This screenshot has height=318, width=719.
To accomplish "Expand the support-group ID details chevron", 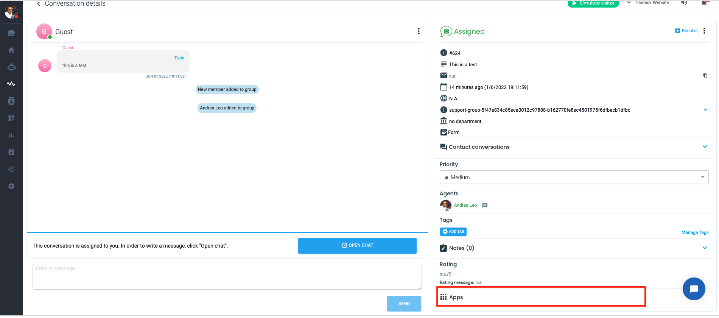I will (705, 110).
